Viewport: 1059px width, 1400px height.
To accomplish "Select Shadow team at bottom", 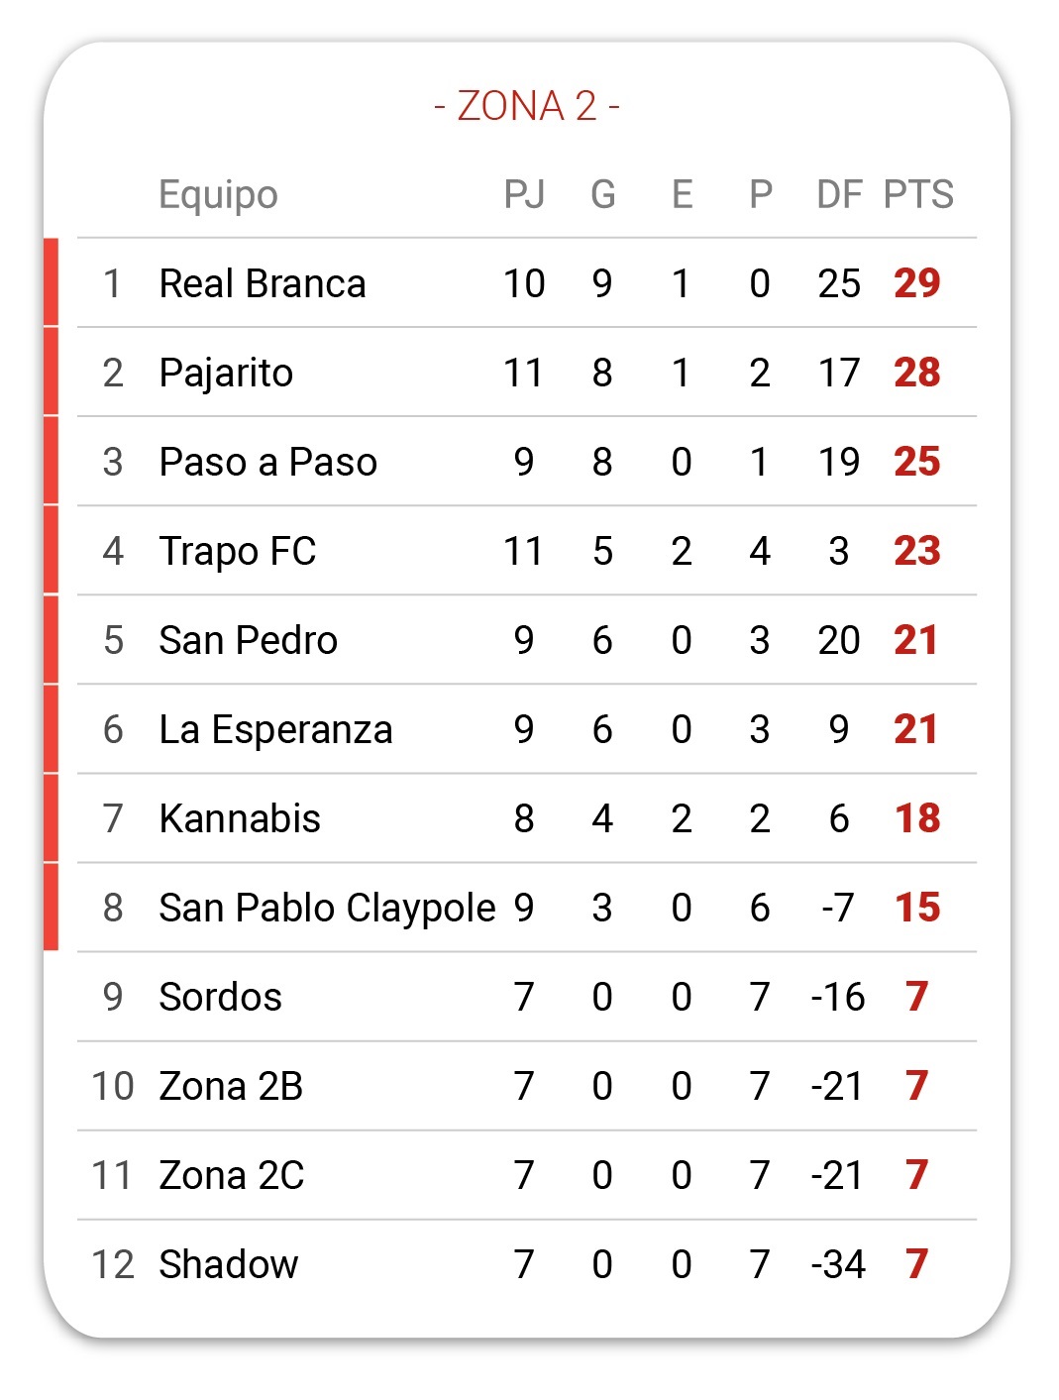I will tap(229, 1264).
